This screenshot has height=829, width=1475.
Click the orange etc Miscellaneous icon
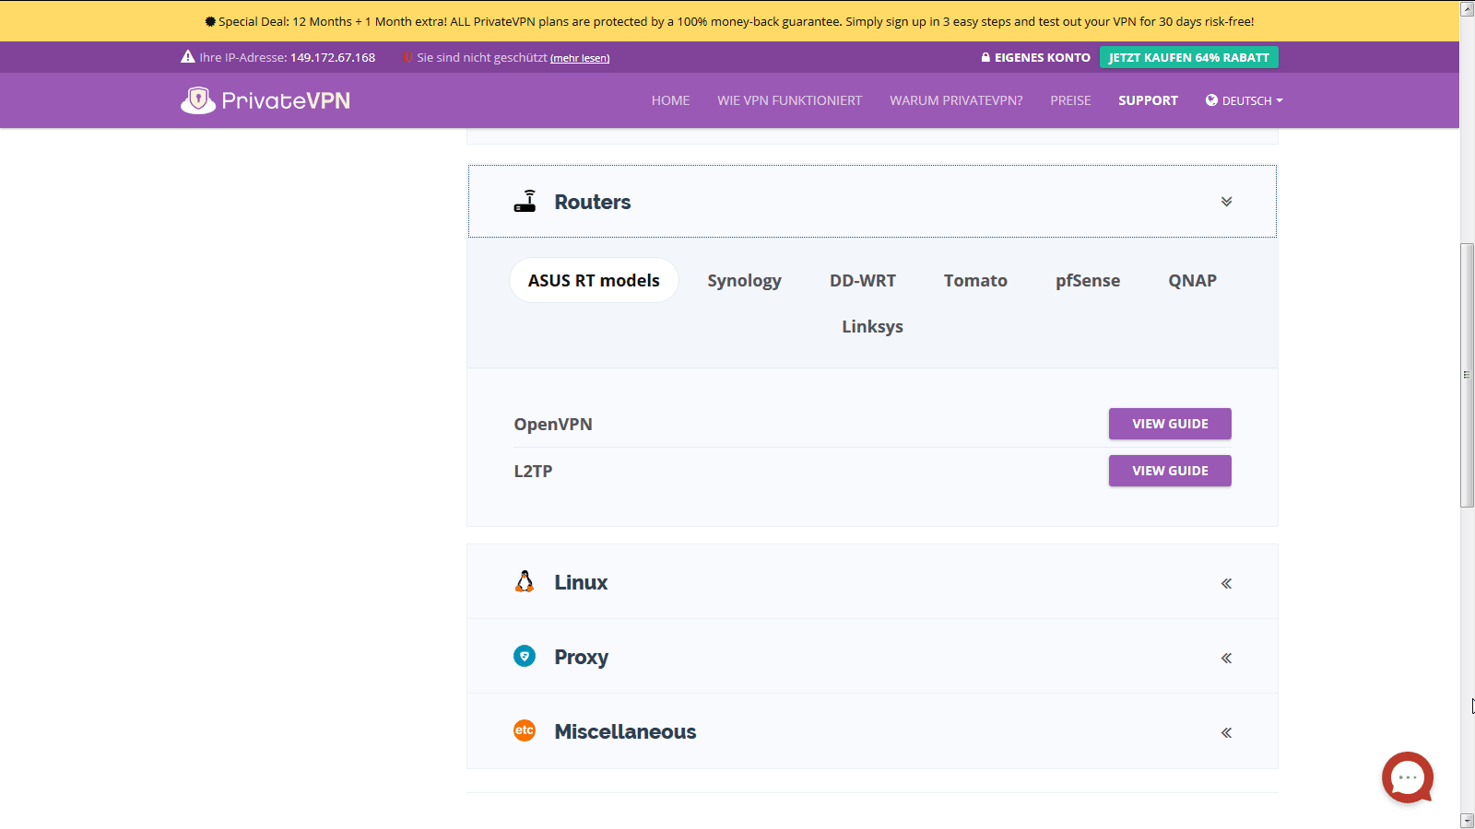[525, 730]
